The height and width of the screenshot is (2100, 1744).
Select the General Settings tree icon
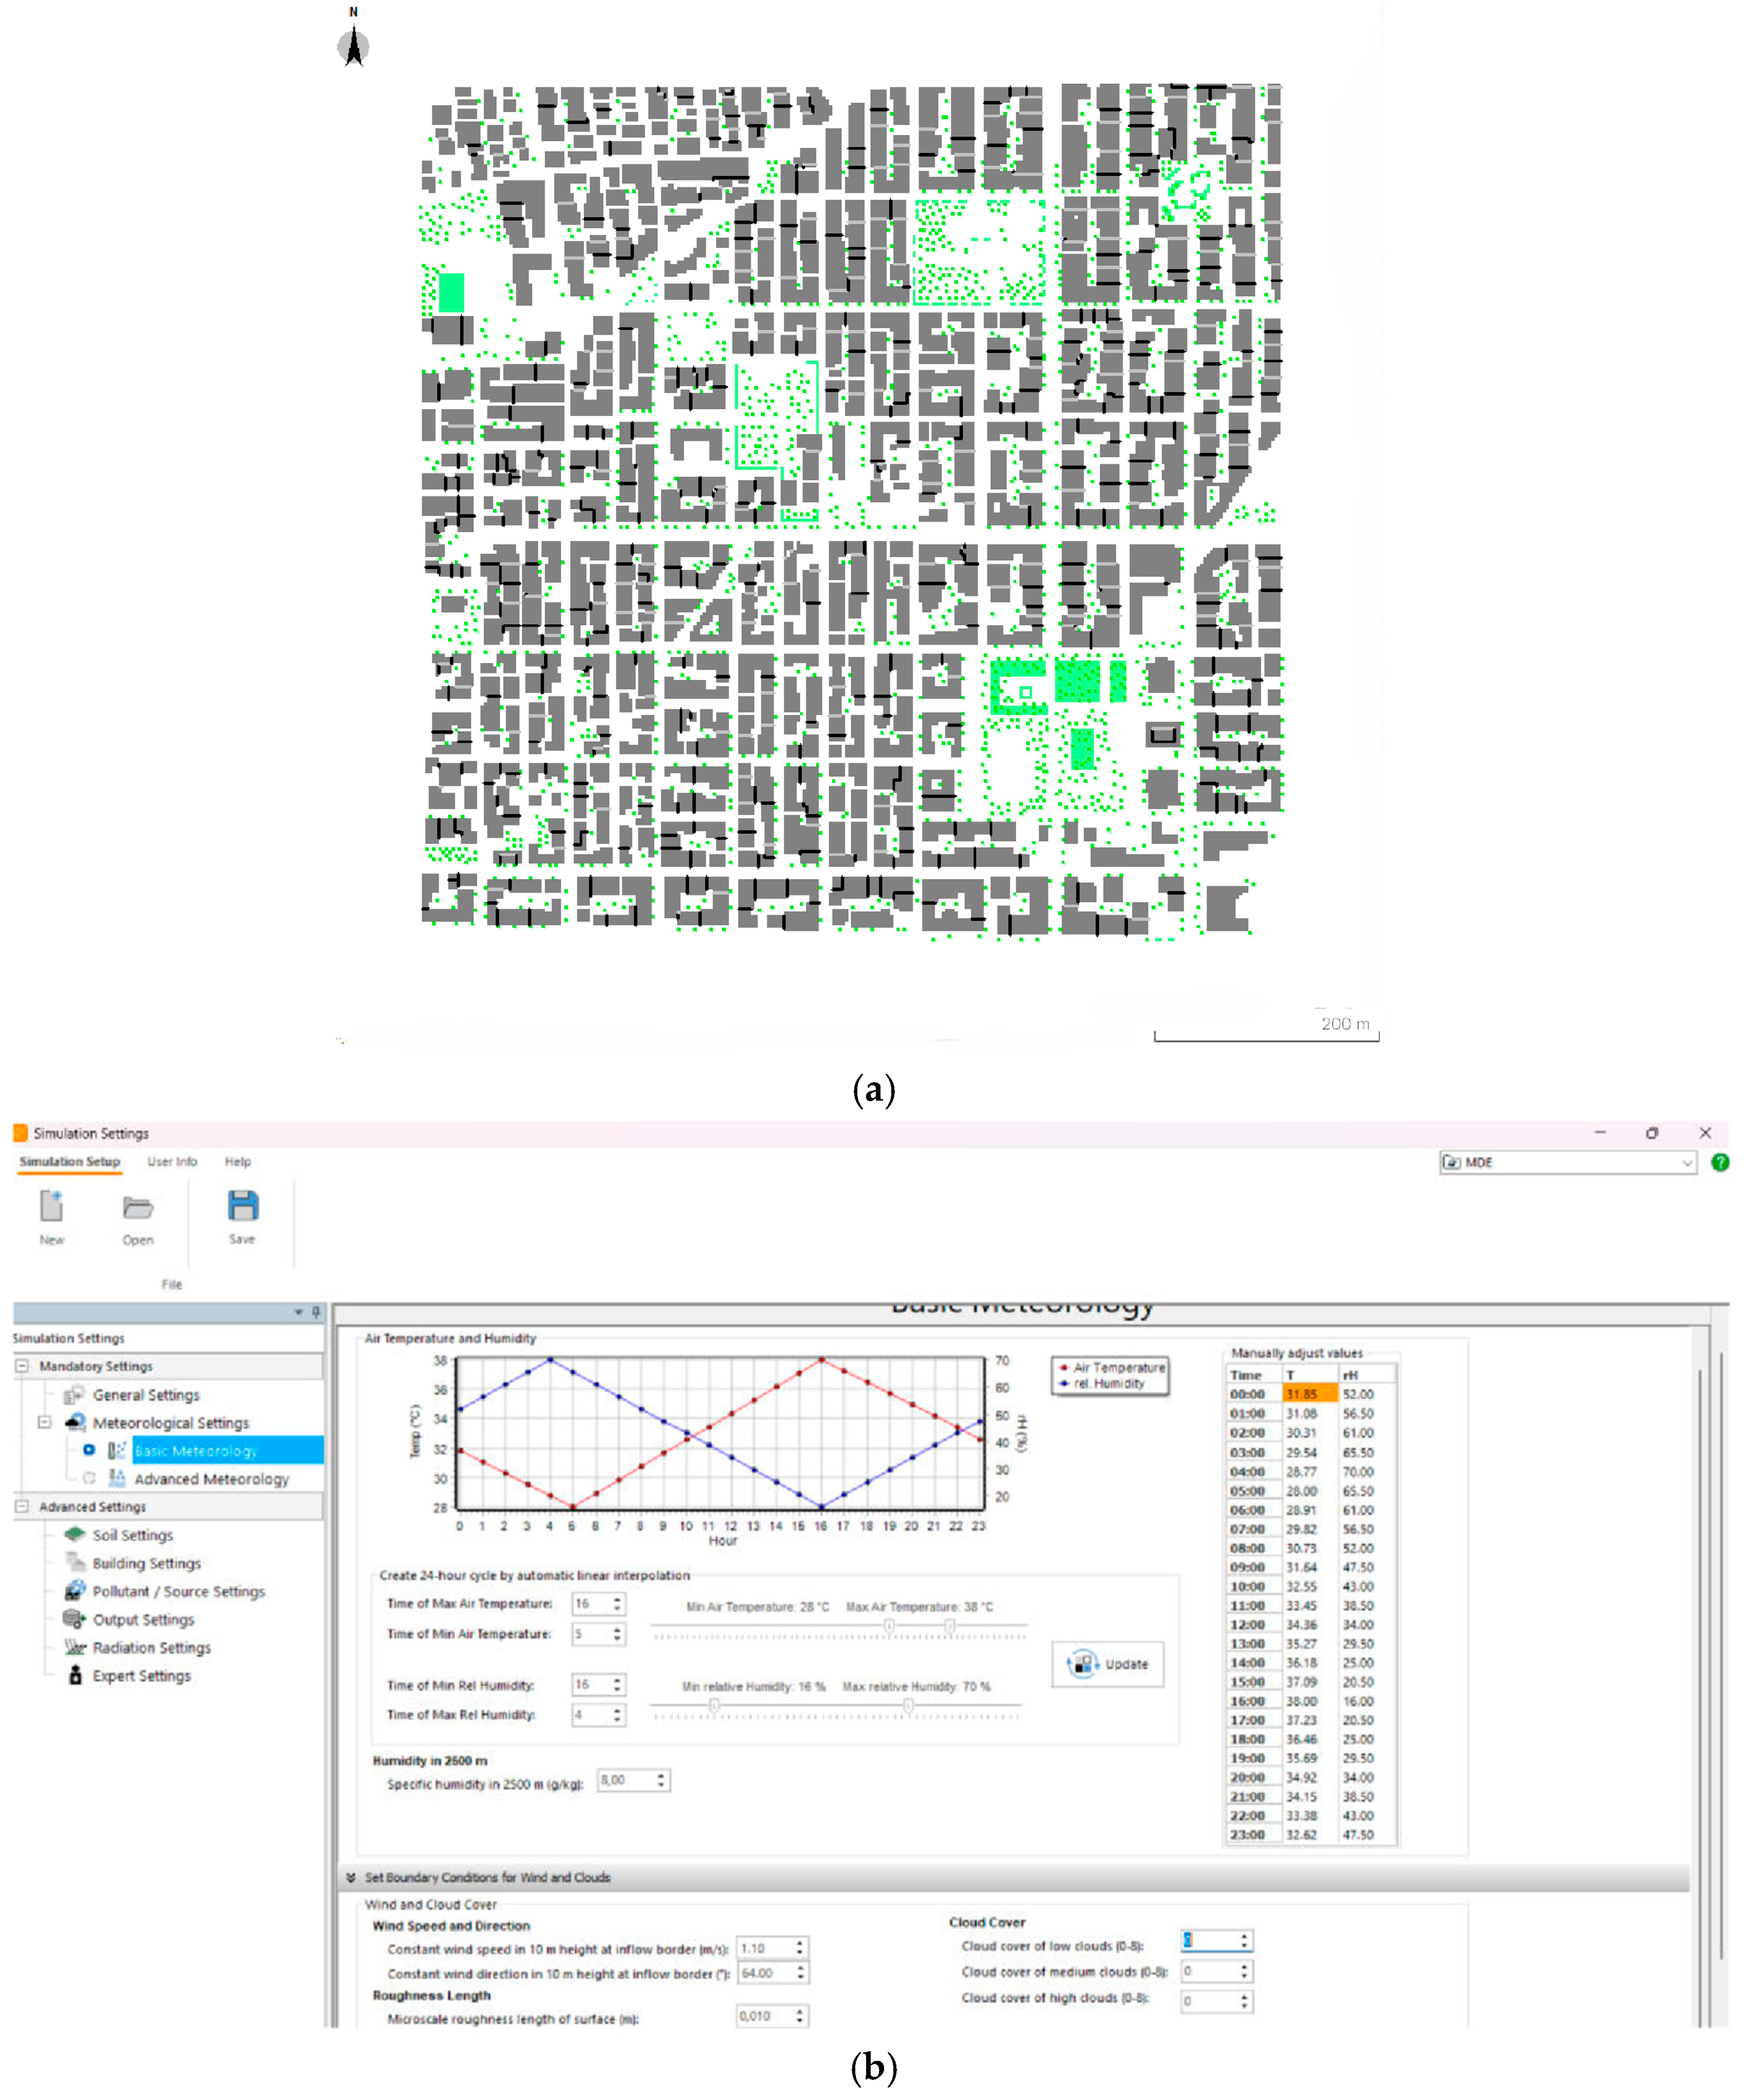click(73, 1395)
